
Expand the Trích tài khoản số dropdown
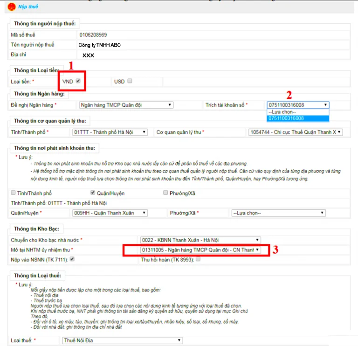(x=298, y=105)
